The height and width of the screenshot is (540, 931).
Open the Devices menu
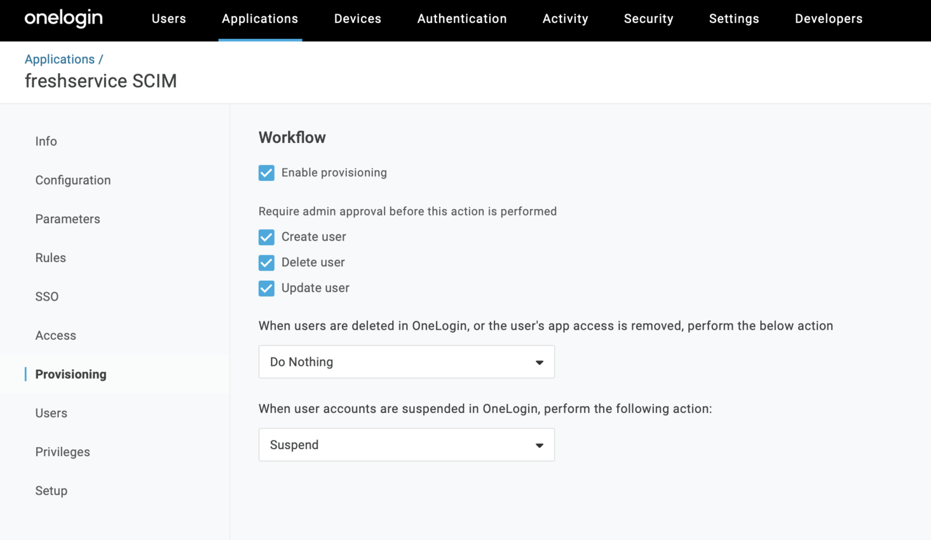357,19
